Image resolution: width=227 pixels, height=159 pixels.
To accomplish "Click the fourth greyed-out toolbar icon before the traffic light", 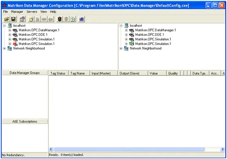I will click(51, 19).
